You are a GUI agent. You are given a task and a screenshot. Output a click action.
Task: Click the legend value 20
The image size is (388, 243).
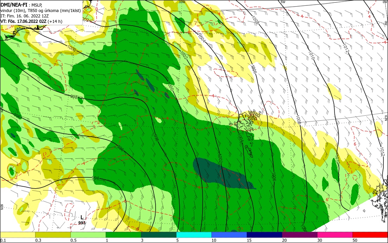[x=284, y=240]
